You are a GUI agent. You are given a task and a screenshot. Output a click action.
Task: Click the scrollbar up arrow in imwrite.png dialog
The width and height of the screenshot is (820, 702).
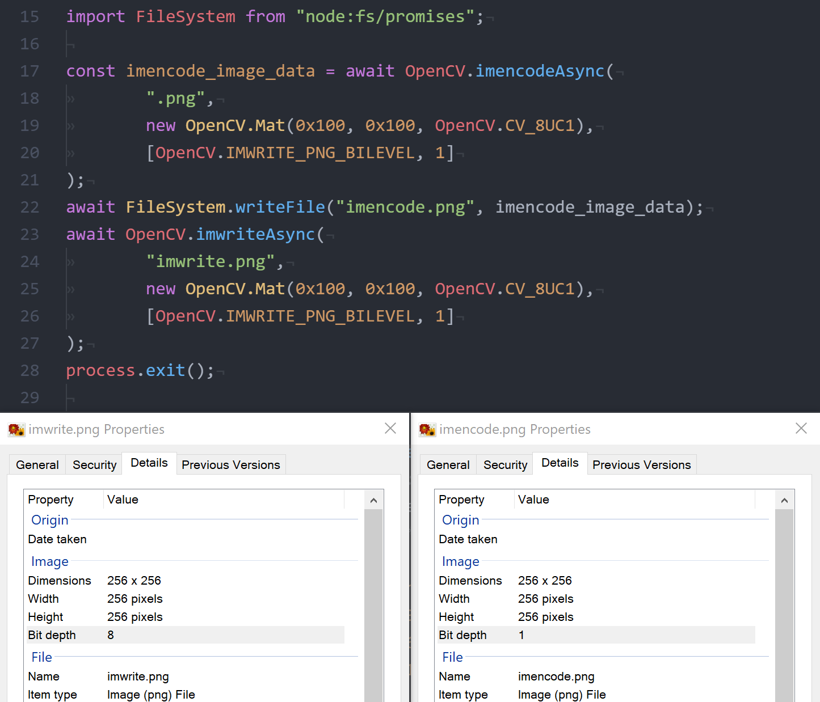click(373, 500)
